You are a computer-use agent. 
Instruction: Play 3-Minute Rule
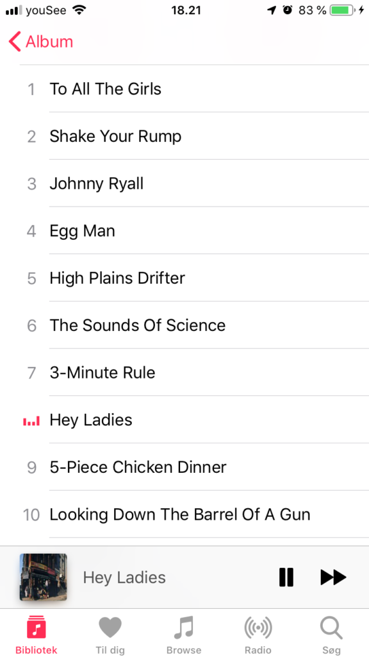point(194,373)
